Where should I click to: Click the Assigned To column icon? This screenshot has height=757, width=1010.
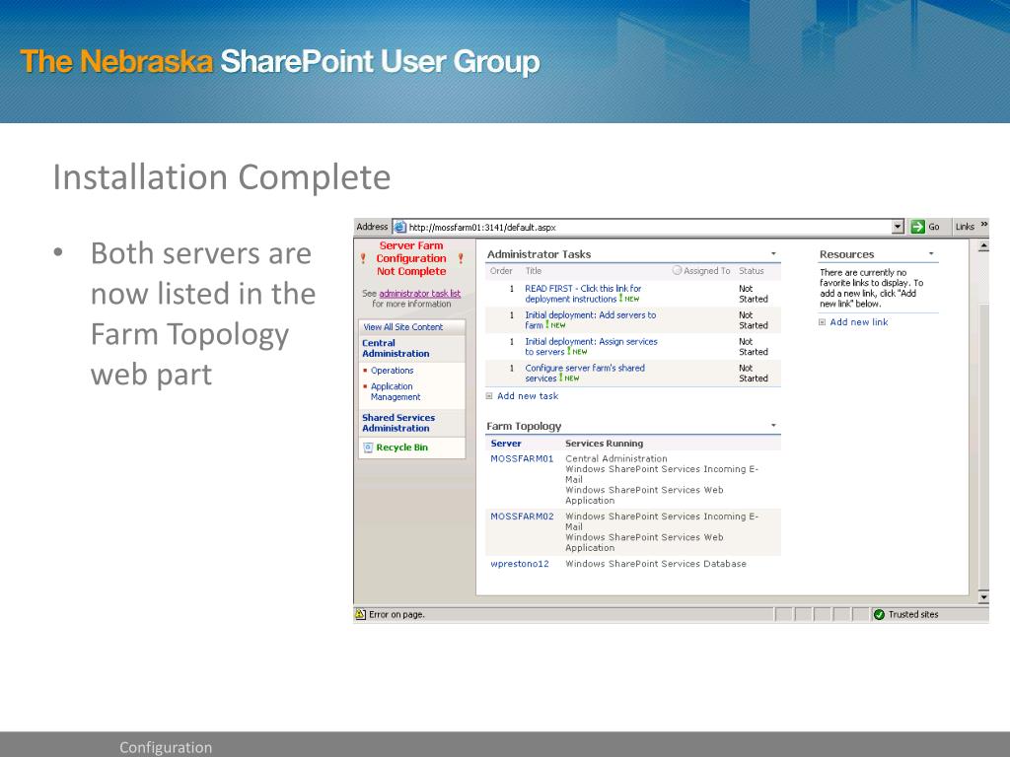click(x=677, y=270)
